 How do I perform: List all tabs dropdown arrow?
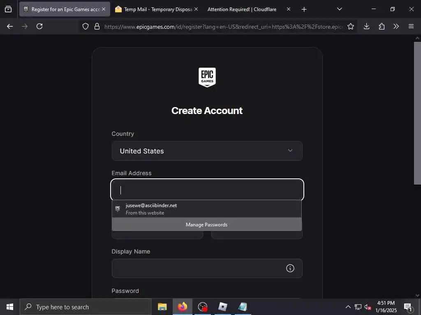coord(339,9)
